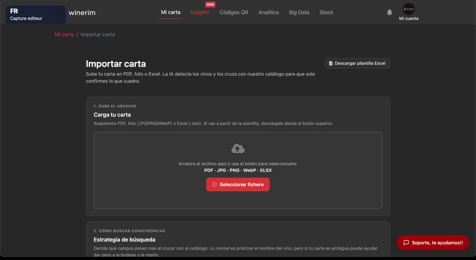Click the NEW badge above Insights
The width and height of the screenshot is (476, 260).
click(x=210, y=4)
